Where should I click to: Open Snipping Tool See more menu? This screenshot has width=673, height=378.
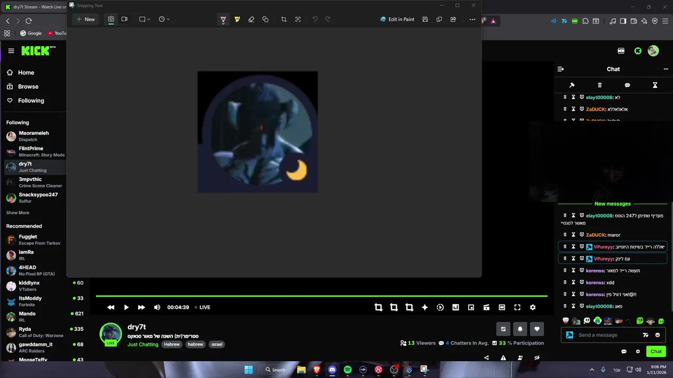pyautogui.click(x=472, y=19)
